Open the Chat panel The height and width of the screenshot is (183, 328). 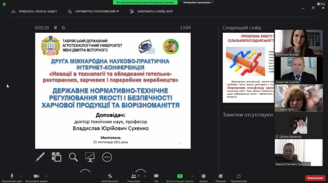click(156, 178)
